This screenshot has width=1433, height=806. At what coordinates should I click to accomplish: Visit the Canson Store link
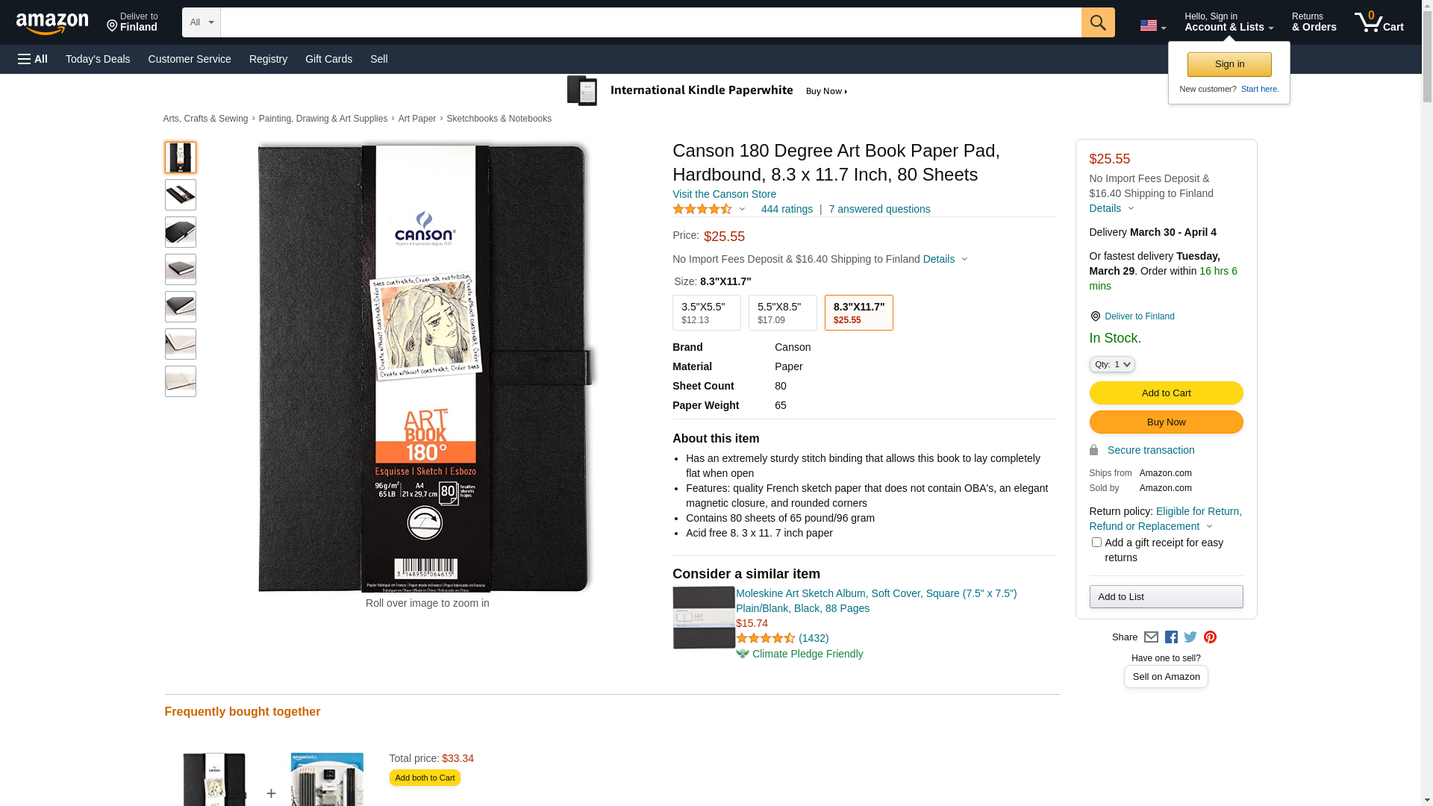(x=724, y=194)
